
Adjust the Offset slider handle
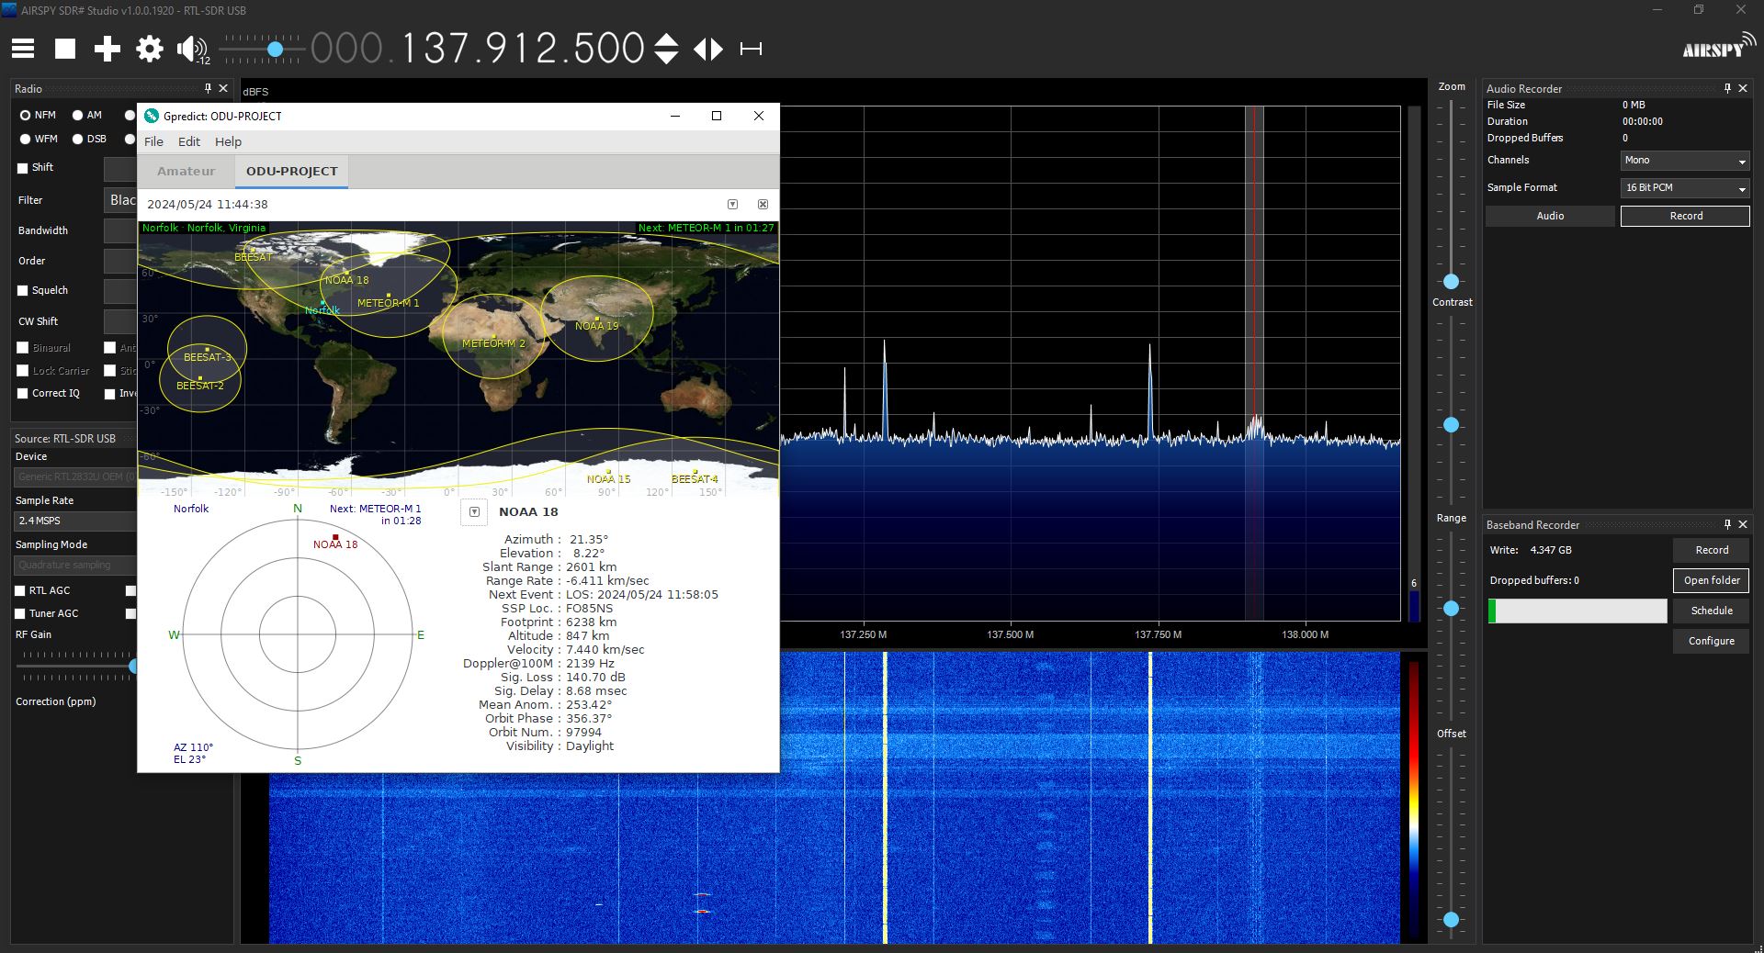(x=1451, y=919)
